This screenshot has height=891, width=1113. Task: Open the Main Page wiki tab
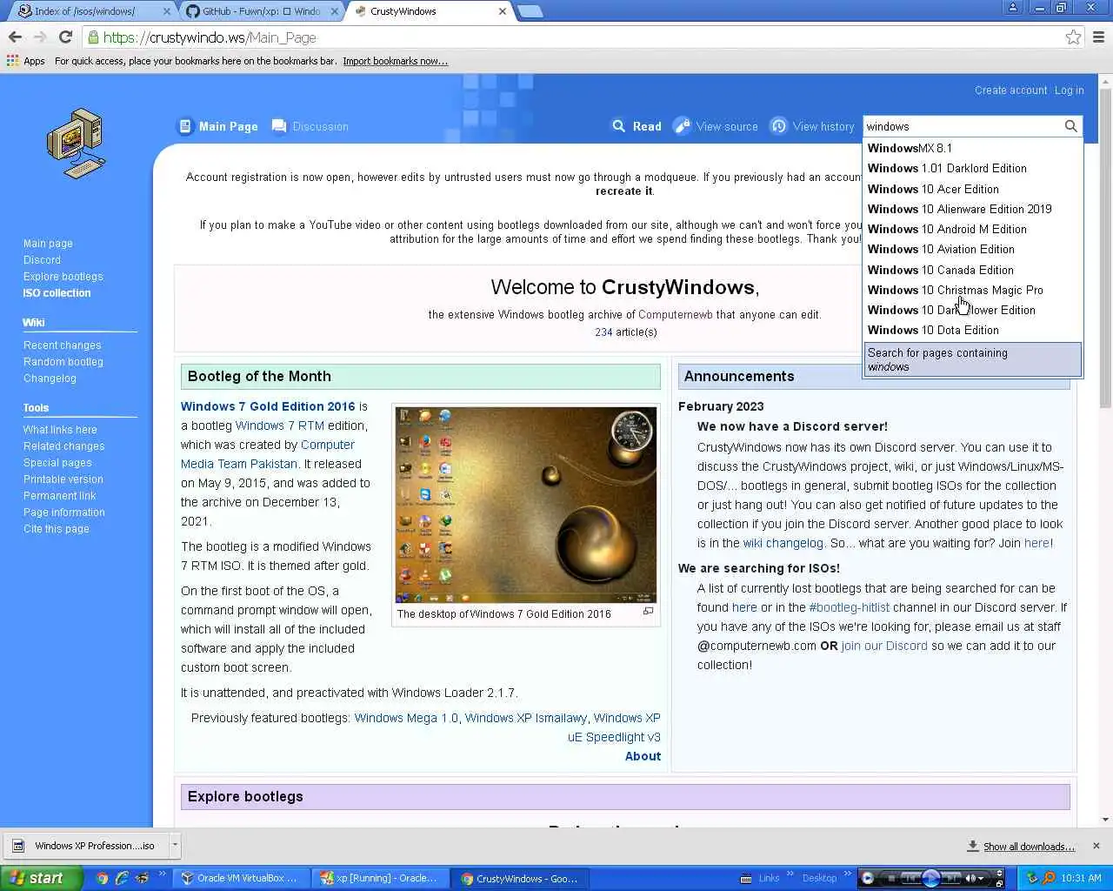click(x=218, y=126)
